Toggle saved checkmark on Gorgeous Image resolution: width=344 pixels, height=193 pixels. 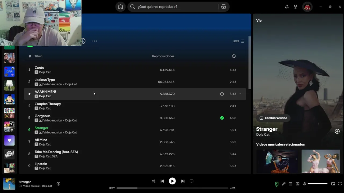(x=222, y=118)
